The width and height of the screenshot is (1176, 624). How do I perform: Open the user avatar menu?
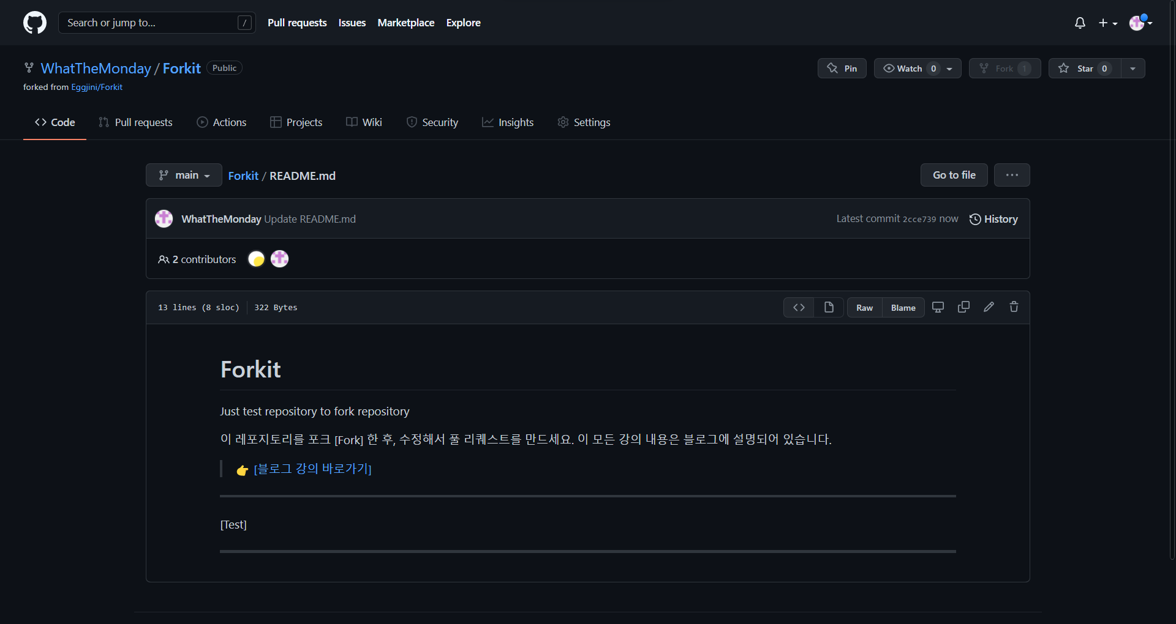coord(1140,23)
